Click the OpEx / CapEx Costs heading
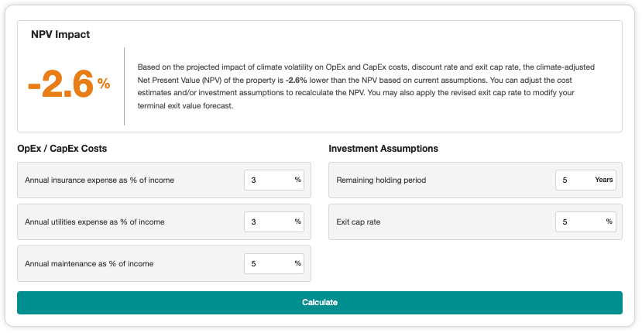Viewport: 642px width, 333px height. 62,149
